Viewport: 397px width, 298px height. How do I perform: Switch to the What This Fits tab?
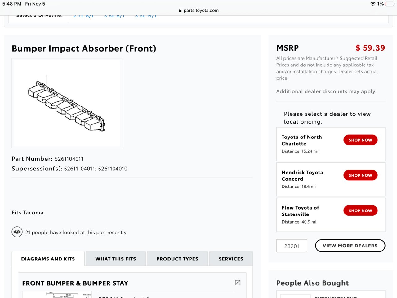[x=116, y=259]
